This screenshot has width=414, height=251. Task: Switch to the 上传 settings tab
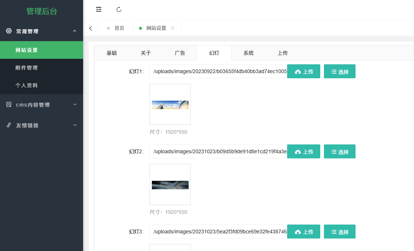pos(282,53)
